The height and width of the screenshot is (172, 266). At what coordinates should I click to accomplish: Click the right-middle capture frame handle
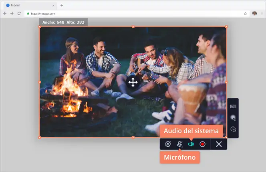tap(226, 82)
